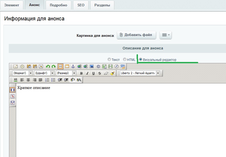Screen dimensions: 226x157
Task: Select the Текст radio option
Action: 109,59
